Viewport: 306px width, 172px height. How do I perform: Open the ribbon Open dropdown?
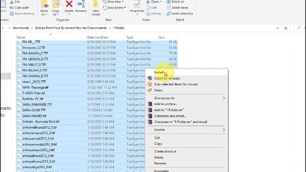pos(154,2)
